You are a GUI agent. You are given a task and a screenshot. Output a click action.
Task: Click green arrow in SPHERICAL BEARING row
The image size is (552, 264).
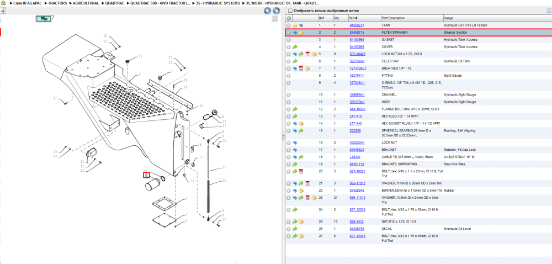(301, 130)
